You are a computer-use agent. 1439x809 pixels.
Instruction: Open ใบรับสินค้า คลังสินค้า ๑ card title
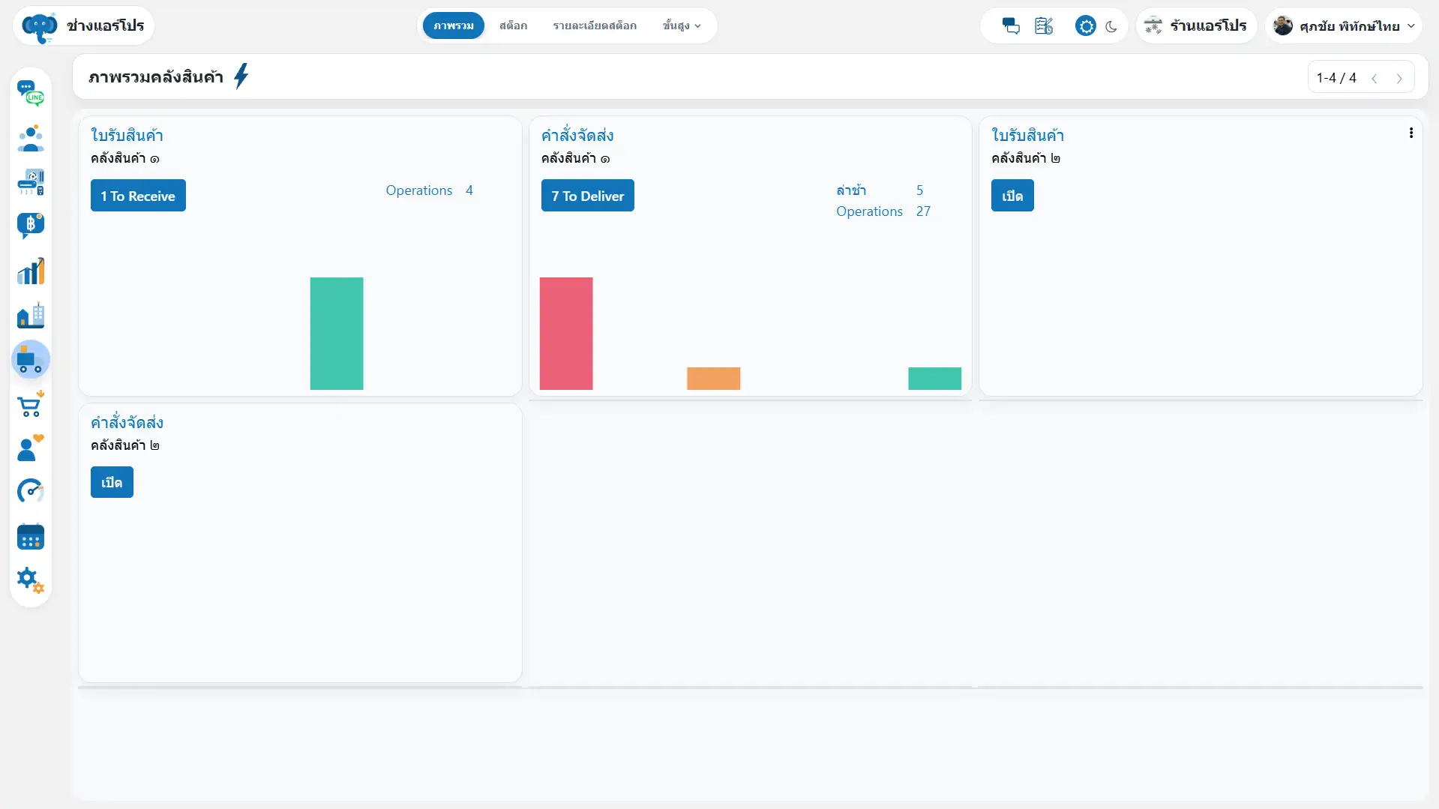click(127, 136)
